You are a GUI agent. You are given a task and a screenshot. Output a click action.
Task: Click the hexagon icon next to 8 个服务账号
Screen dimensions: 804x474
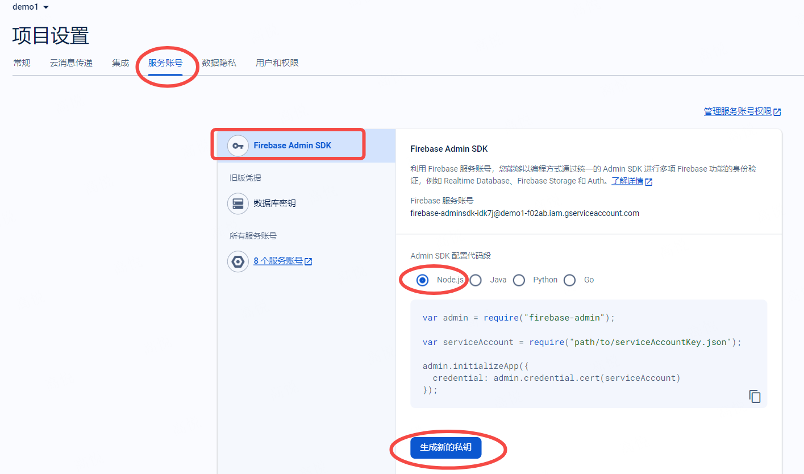click(x=238, y=261)
